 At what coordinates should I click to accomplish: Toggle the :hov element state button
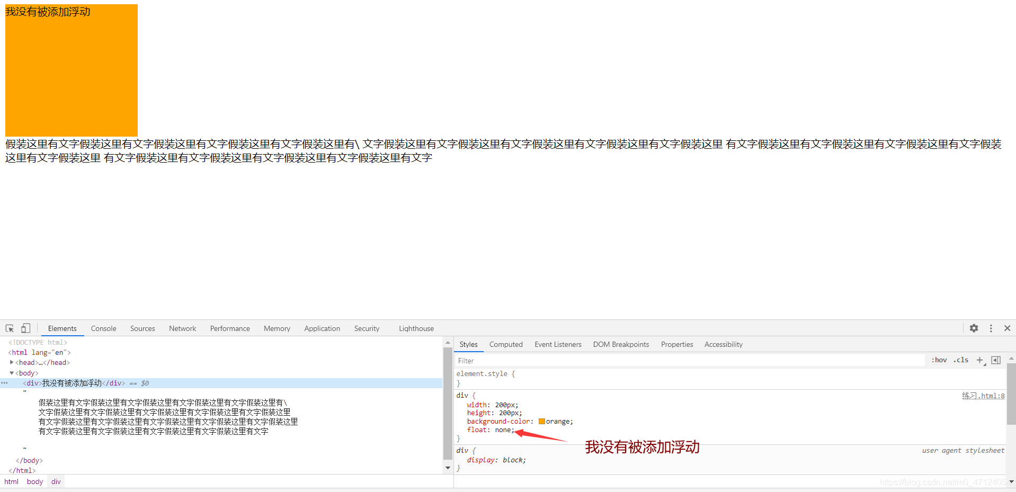939,360
